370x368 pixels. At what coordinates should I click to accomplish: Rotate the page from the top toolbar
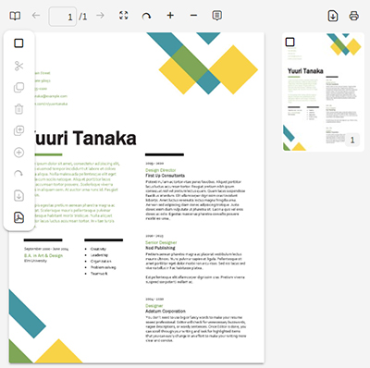[146, 16]
